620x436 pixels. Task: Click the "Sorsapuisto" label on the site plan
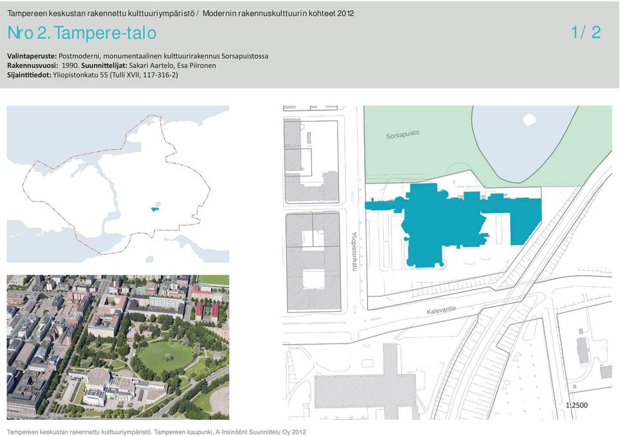(402, 134)
